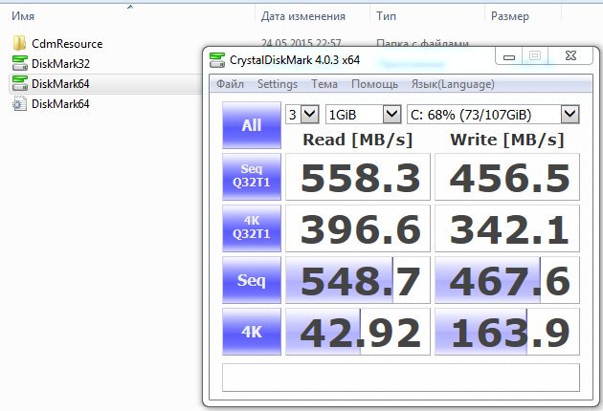Screen dimensions: 603x411
Task: Click the empty comment field at bottom
Action: 401,378
